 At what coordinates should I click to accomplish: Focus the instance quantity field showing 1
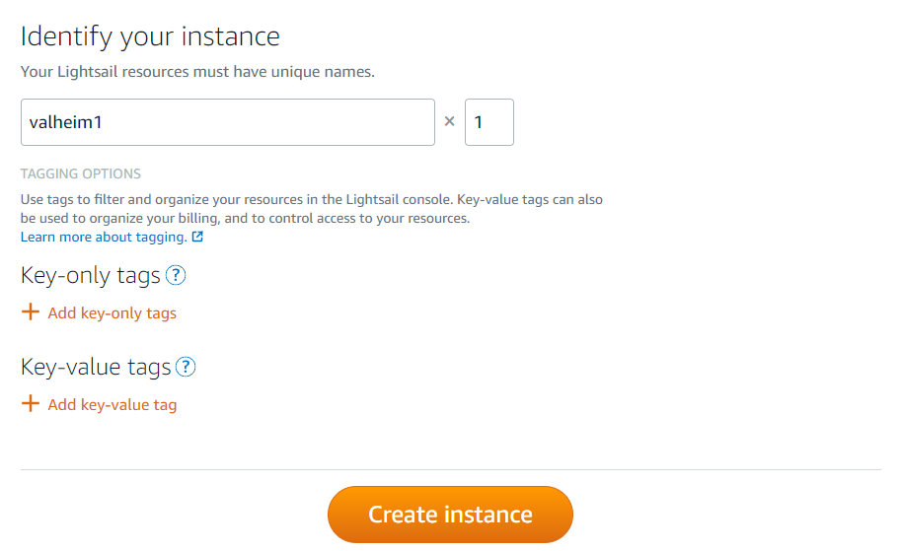(x=489, y=122)
